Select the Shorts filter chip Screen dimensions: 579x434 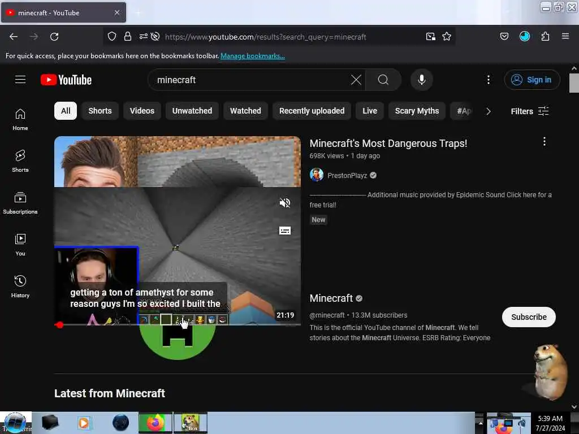point(100,111)
